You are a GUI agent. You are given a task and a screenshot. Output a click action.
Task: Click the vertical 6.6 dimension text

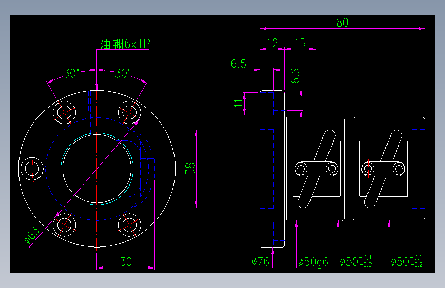[295, 76]
